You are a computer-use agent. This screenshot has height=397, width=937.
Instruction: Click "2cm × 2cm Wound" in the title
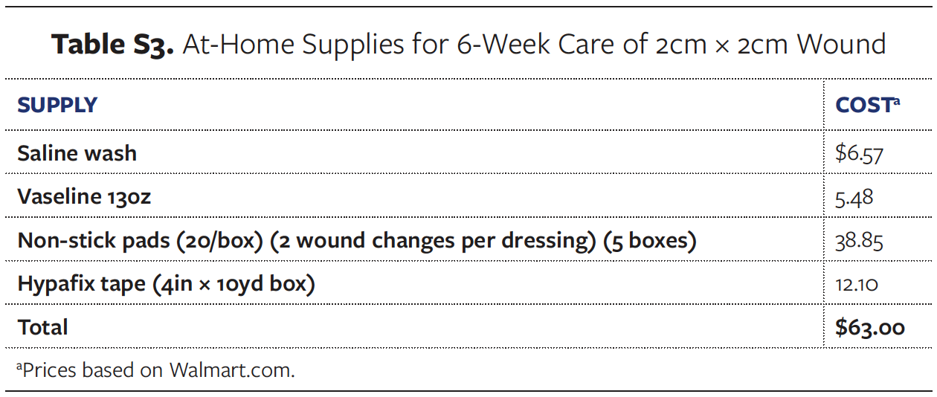coord(771,45)
